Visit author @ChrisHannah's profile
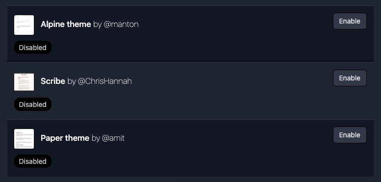This screenshot has width=381, height=182. [105, 81]
